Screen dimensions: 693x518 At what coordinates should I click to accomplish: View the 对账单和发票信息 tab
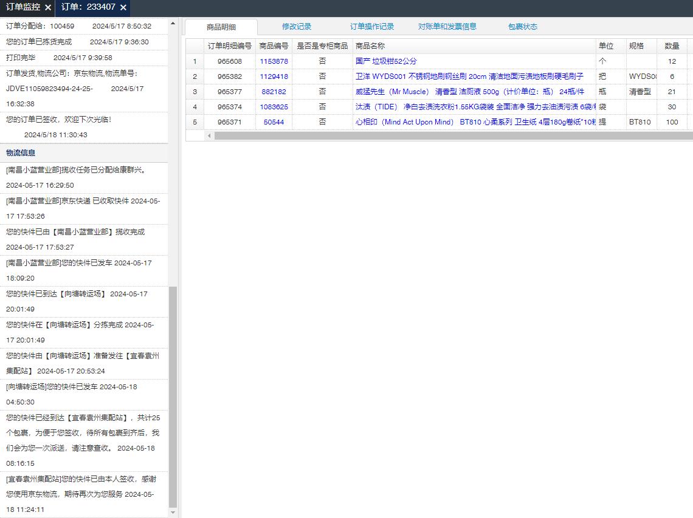click(x=447, y=27)
